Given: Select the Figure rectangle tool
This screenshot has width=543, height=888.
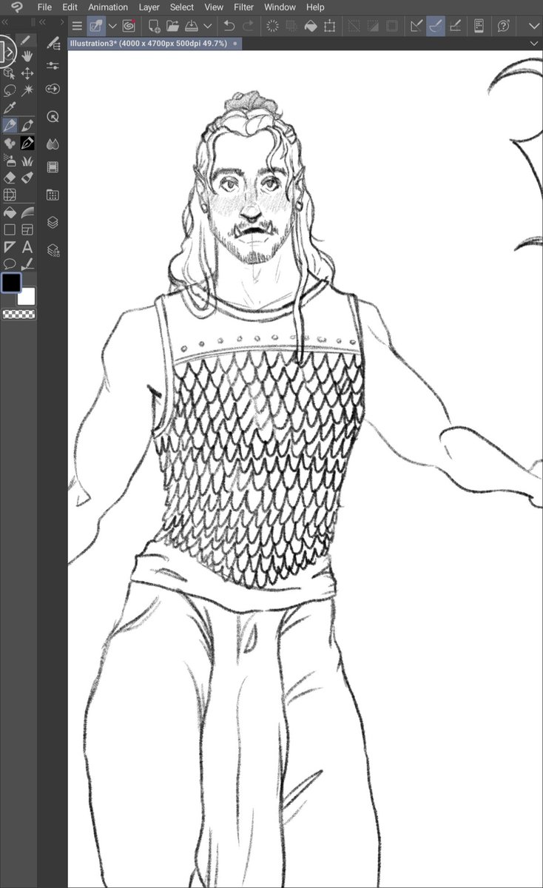Looking at the screenshot, I should (x=10, y=230).
